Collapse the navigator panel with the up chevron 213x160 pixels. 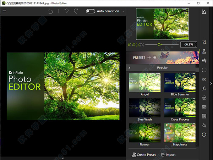pos(163,50)
